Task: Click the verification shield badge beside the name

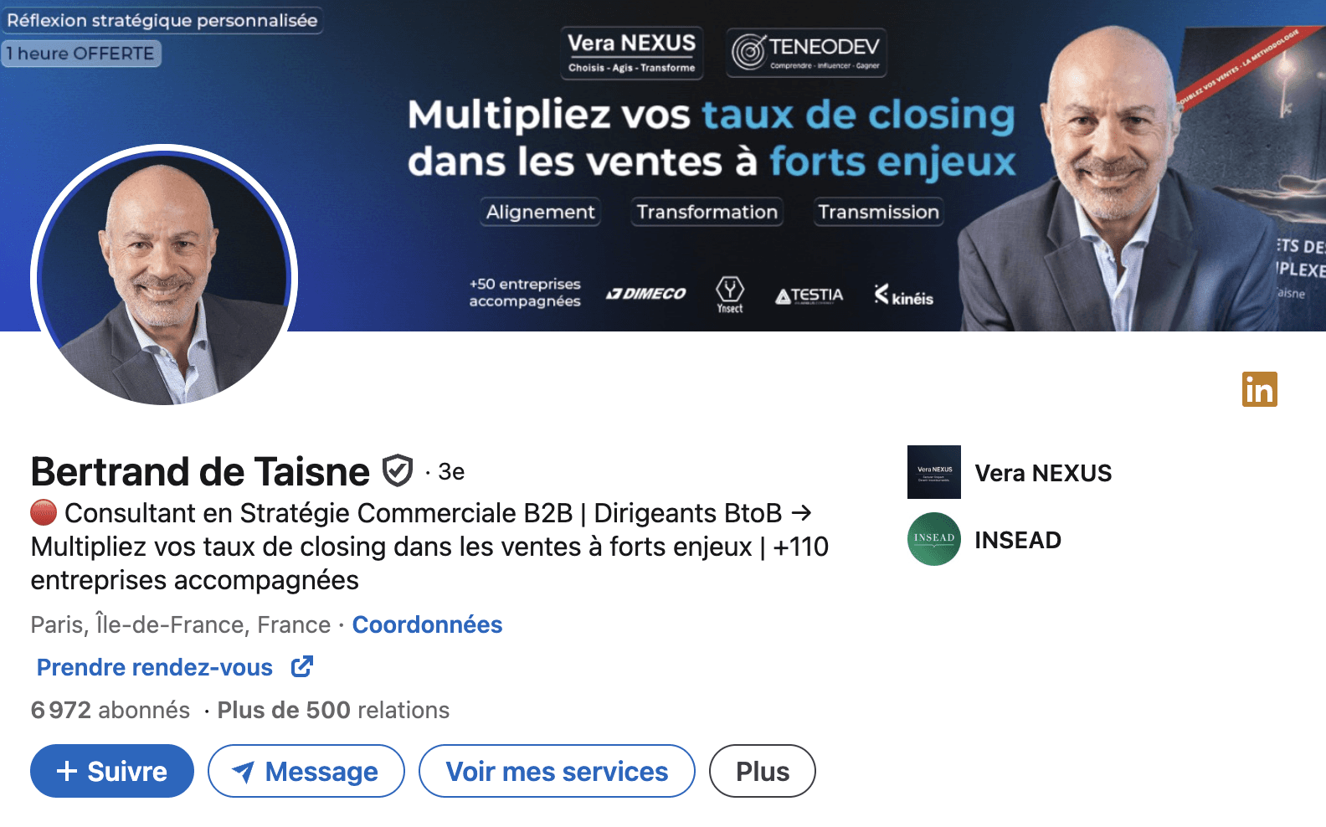Action: [398, 470]
